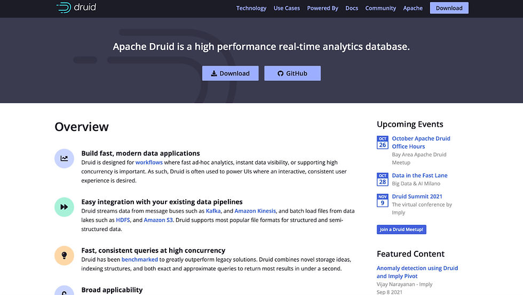Open the HDFS link

[123, 220]
